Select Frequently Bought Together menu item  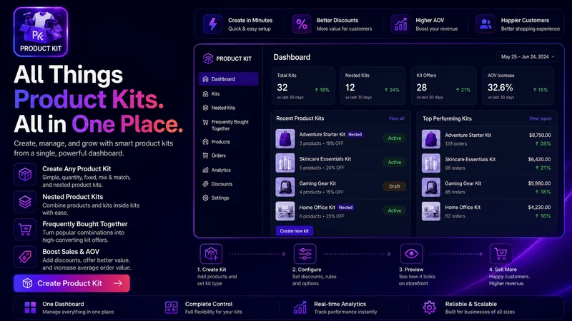[x=228, y=126]
